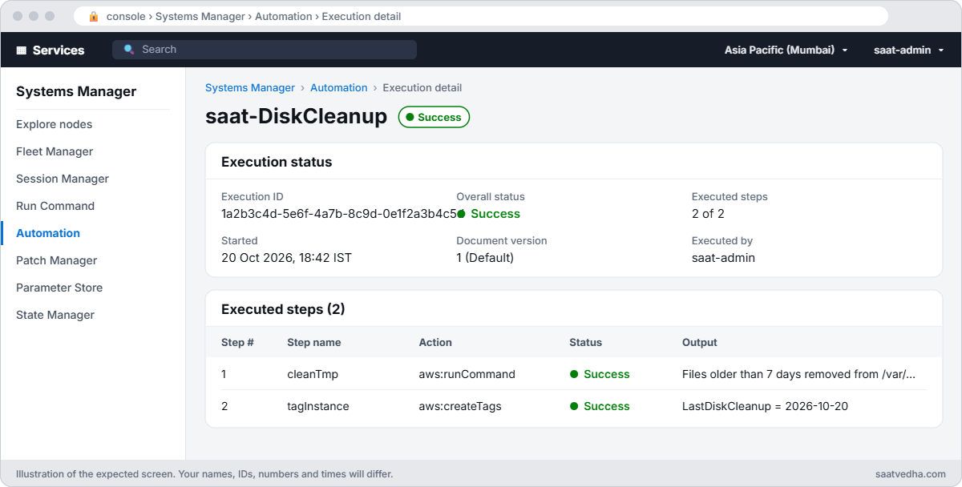Click the Output column header
Image resolution: width=962 pixels, height=487 pixels.
[x=700, y=342]
